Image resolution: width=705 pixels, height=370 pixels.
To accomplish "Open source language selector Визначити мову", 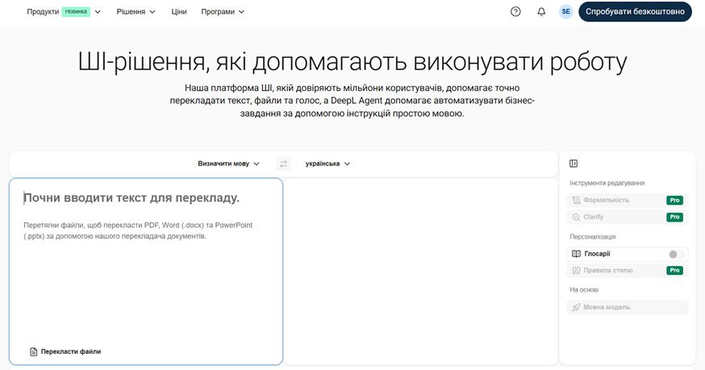I will (228, 164).
